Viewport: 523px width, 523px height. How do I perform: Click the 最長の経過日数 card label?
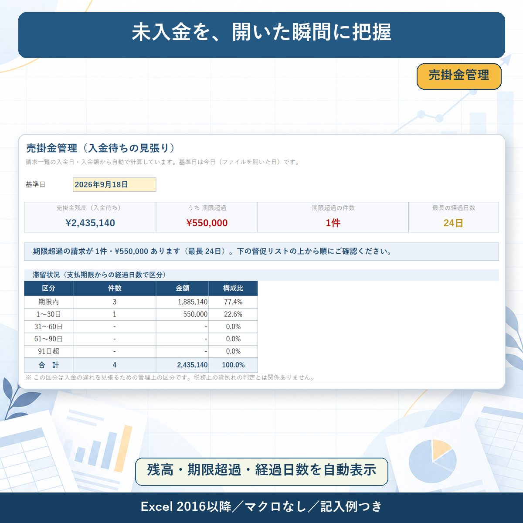(453, 208)
